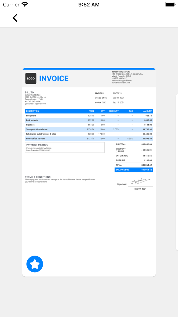Viewport: 178px width, 317px height.
Task: Select Home office services row
Action: pyautogui.click(x=89, y=139)
